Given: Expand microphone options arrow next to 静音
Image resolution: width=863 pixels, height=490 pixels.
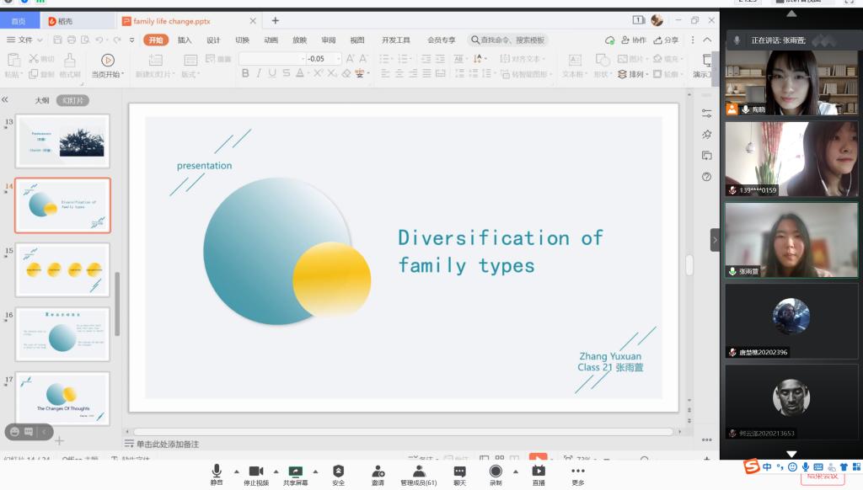Looking at the screenshot, I should (237, 471).
